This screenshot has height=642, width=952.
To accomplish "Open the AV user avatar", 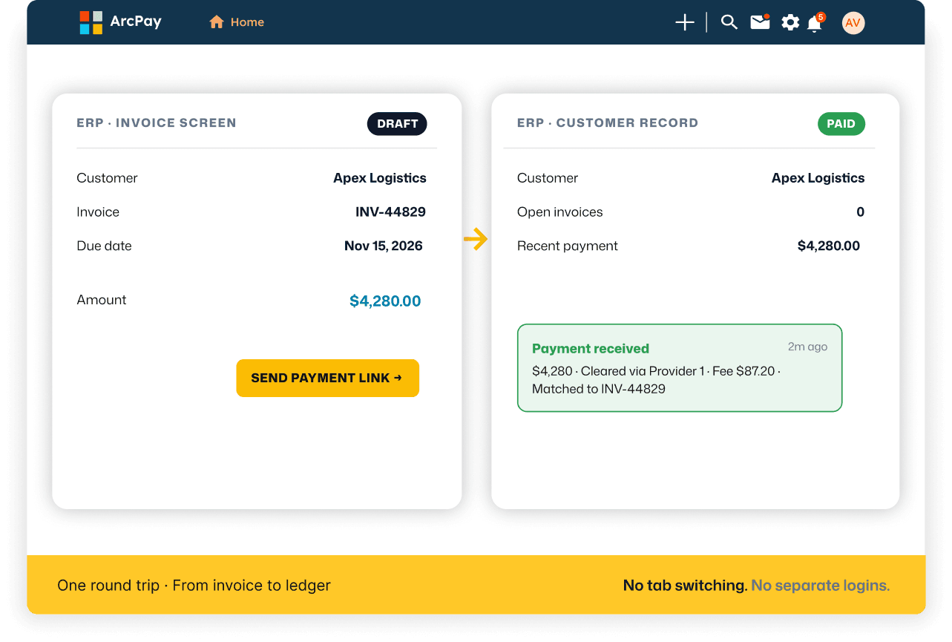I will pyautogui.click(x=853, y=23).
